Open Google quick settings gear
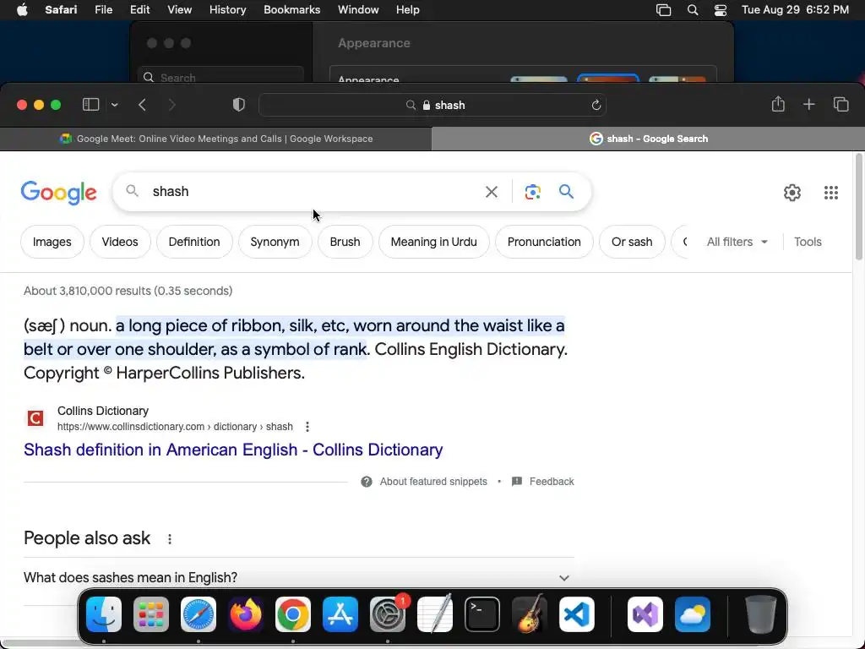Screen dimensions: 865x649 click(x=792, y=192)
